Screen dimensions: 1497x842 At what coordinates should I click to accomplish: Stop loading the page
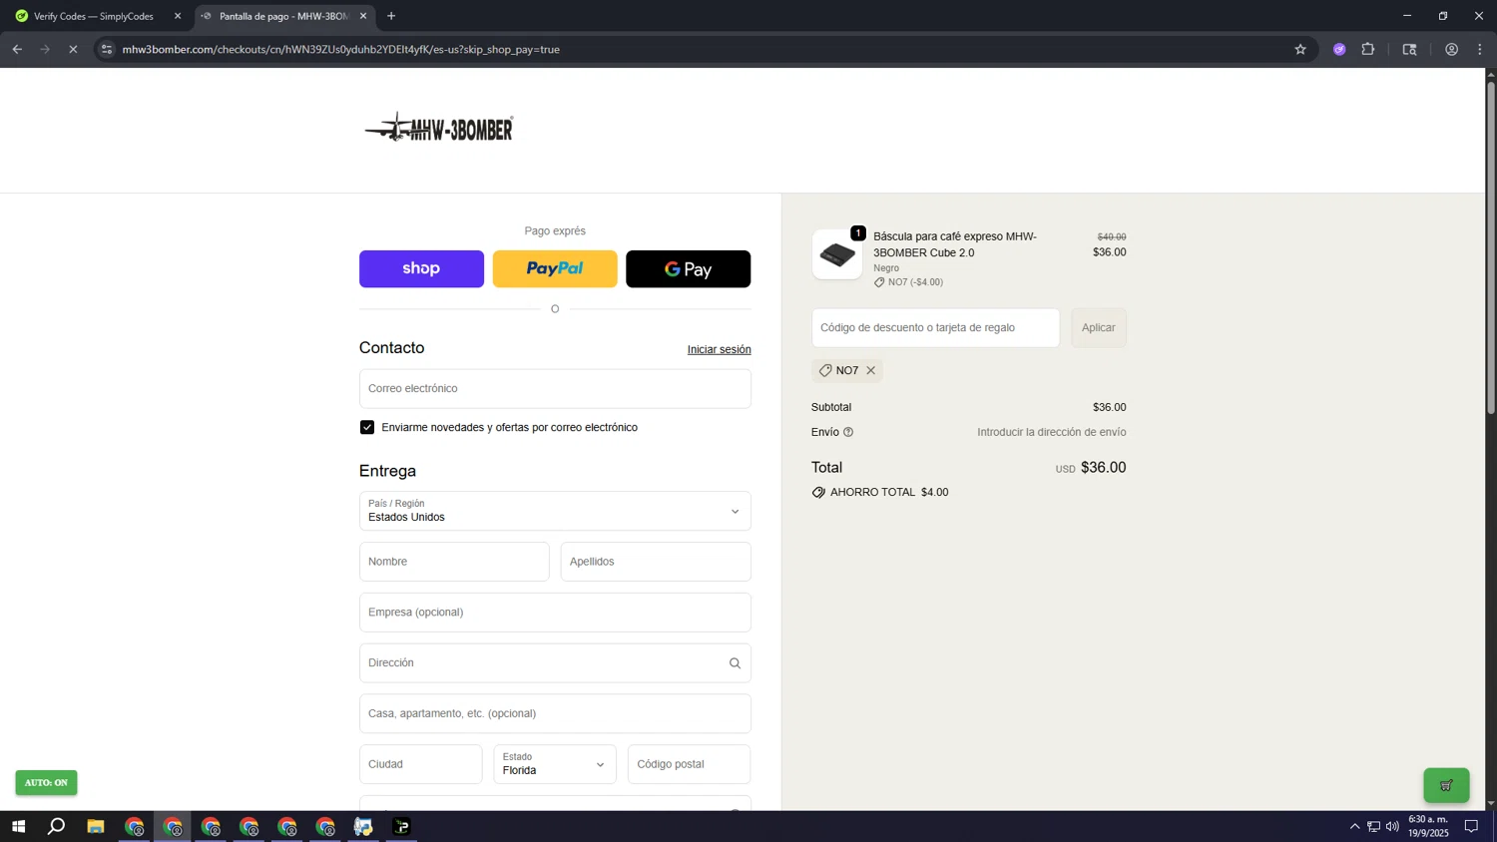click(x=73, y=49)
